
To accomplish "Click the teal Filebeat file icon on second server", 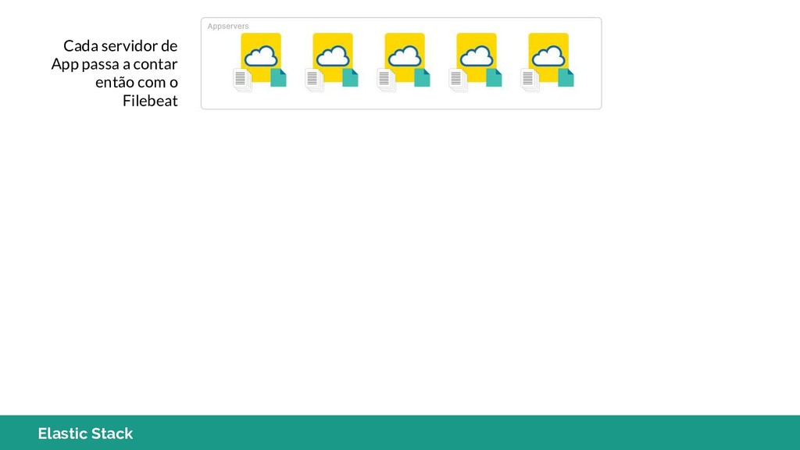I will [x=350, y=77].
